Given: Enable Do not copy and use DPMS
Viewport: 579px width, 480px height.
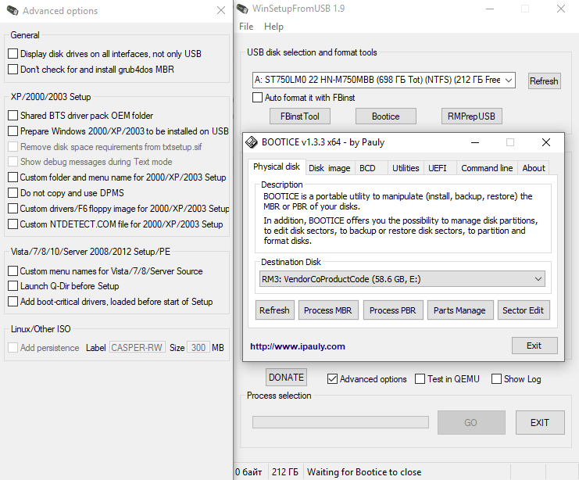Looking at the screenshot, I should click(13, 192).
